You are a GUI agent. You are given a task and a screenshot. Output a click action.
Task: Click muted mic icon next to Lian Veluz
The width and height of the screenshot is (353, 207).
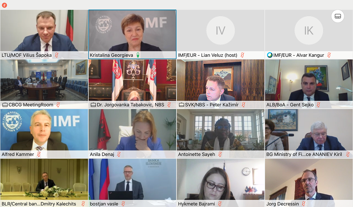[x=242, y=55]
